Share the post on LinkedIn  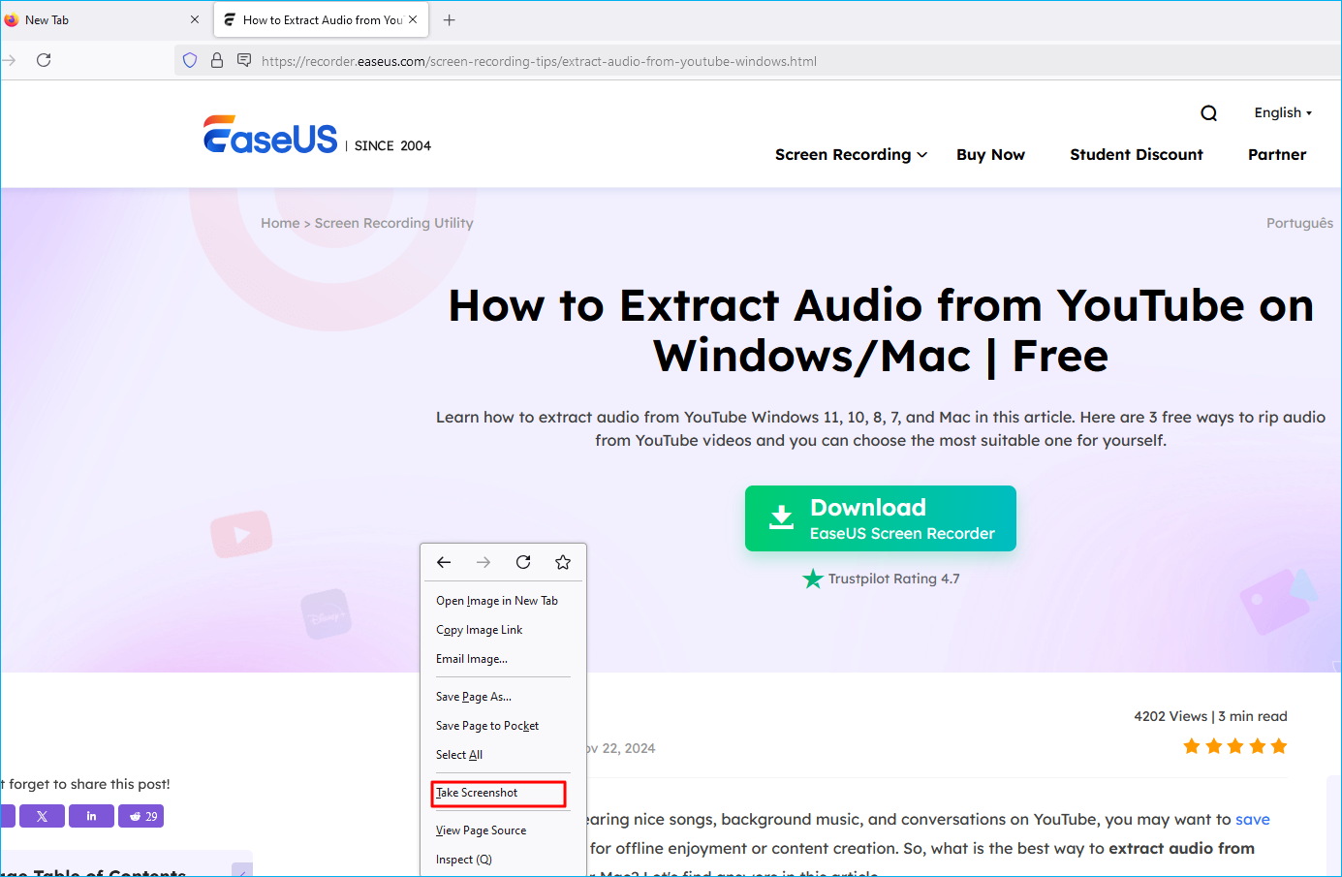(91, 816)
